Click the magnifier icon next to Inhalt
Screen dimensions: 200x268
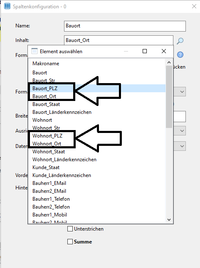click(180, 41)
